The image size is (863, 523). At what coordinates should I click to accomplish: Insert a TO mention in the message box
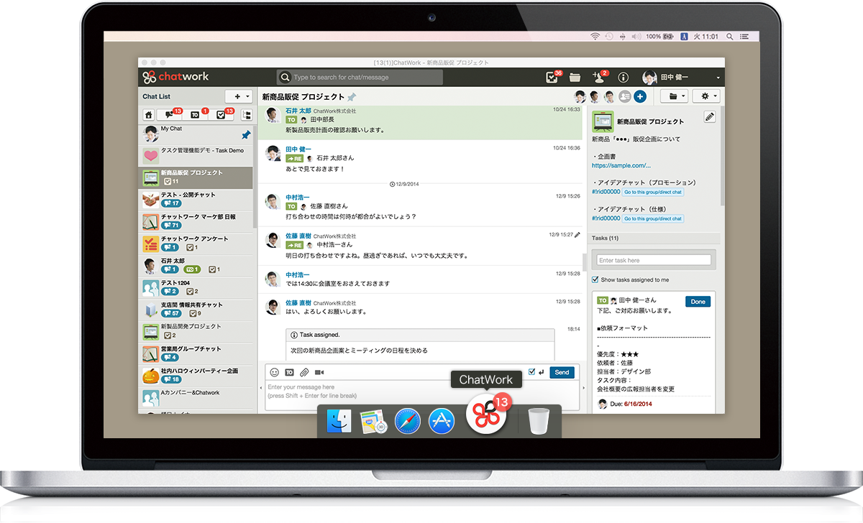tap(288, 373)
